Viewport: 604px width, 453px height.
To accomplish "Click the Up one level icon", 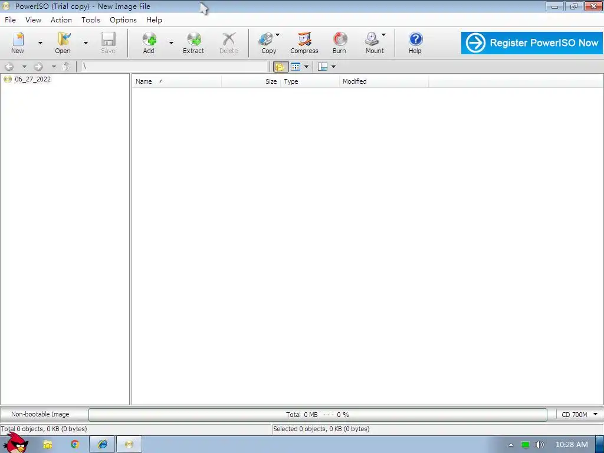I will [66, 67].
